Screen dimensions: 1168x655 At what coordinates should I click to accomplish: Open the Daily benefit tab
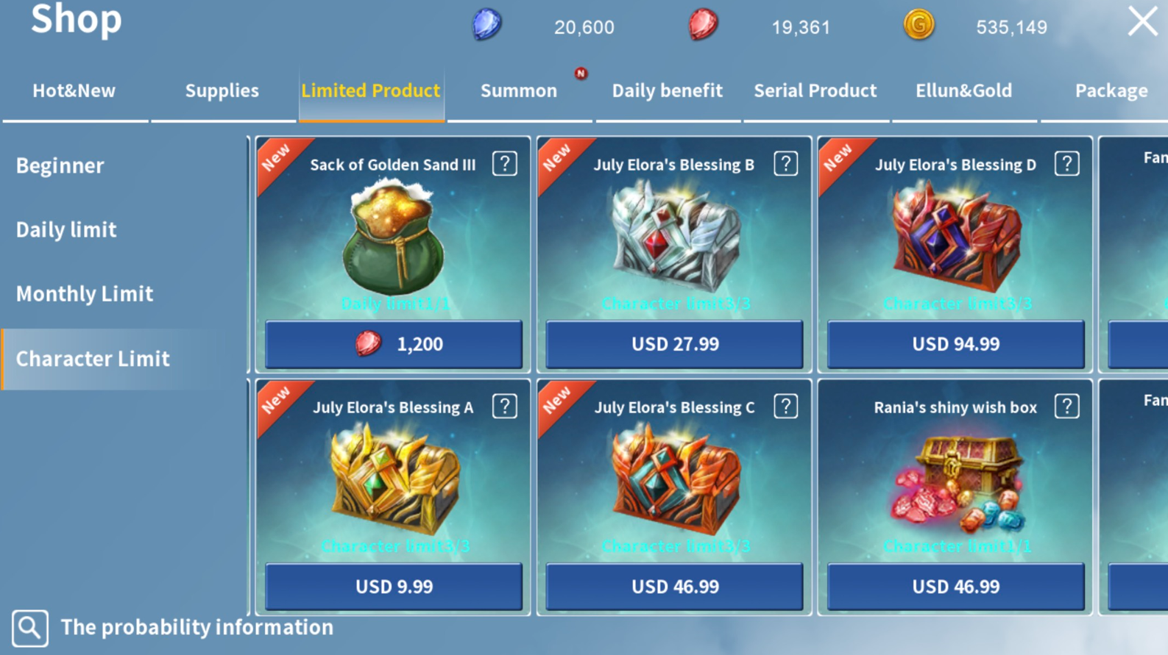coord(667,90)
